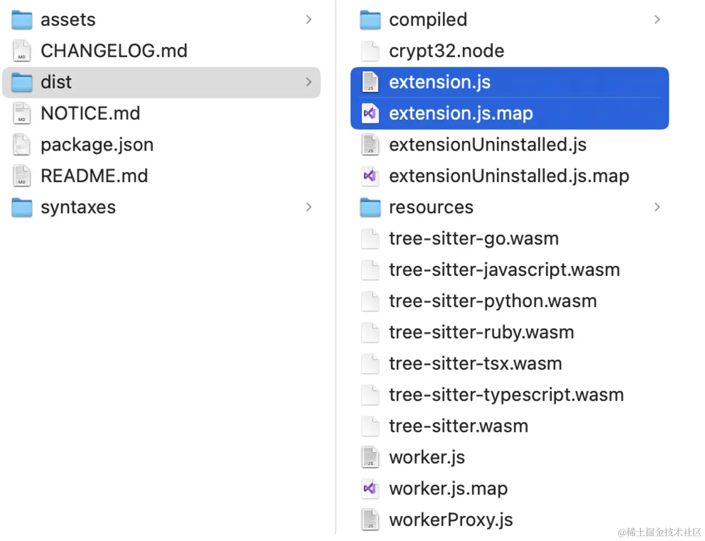The image size is (705, 541).
Task: Expand the dist folder via its chevron
Action: click(308, 82)
